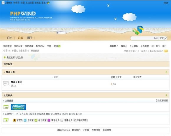Open 无图版 footer link

click(x=86, y=130)
